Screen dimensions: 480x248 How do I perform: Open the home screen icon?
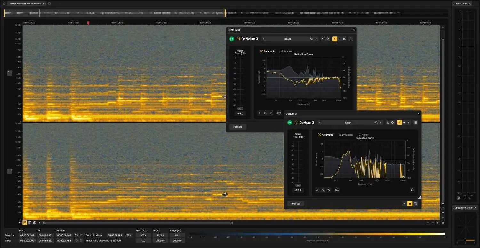tap(4, 4)
